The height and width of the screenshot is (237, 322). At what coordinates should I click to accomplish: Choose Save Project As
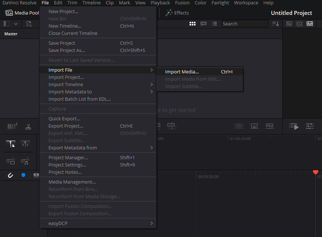pyautogui.click(x=98, y=51)
